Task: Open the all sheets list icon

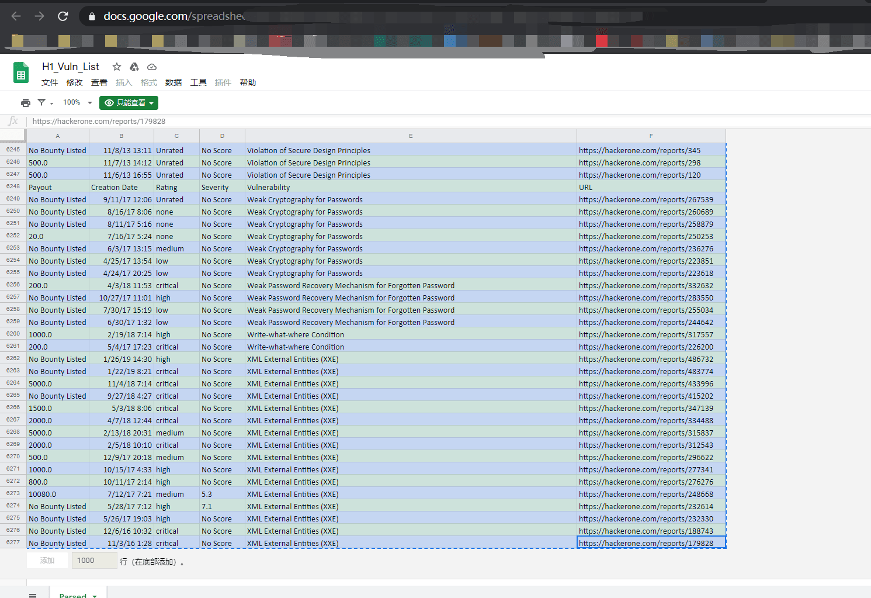Action: [33, 595]
